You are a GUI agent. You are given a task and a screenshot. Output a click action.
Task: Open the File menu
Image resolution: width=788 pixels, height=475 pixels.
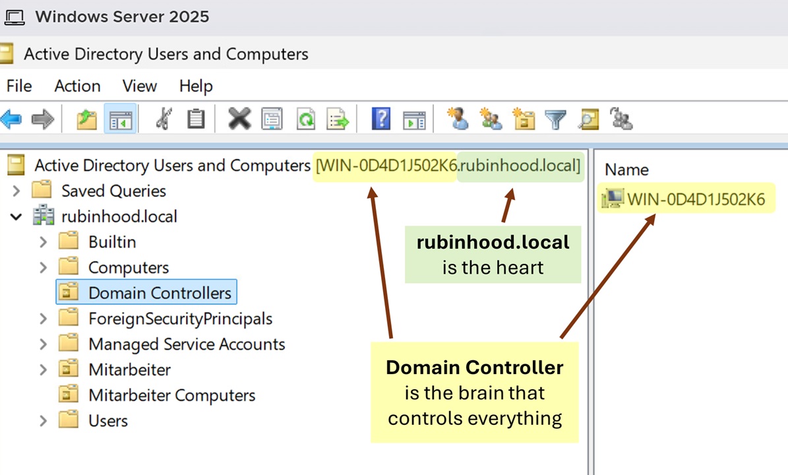19,86
